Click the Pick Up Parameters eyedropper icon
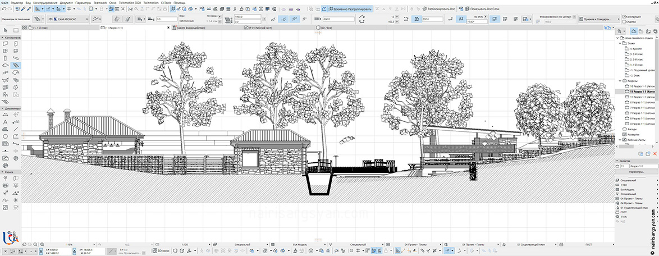This screenshot has width=659, height=256. 24,8
